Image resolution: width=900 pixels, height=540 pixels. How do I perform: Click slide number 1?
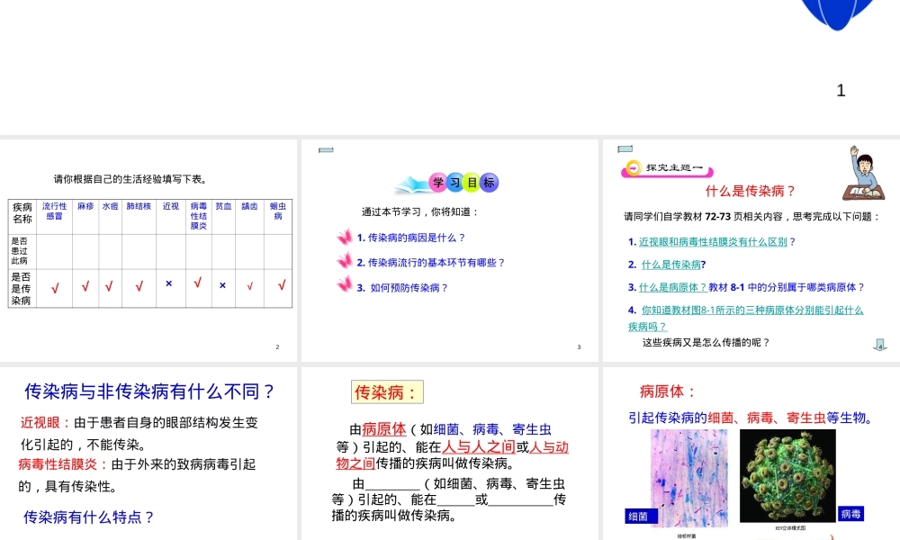841,91
